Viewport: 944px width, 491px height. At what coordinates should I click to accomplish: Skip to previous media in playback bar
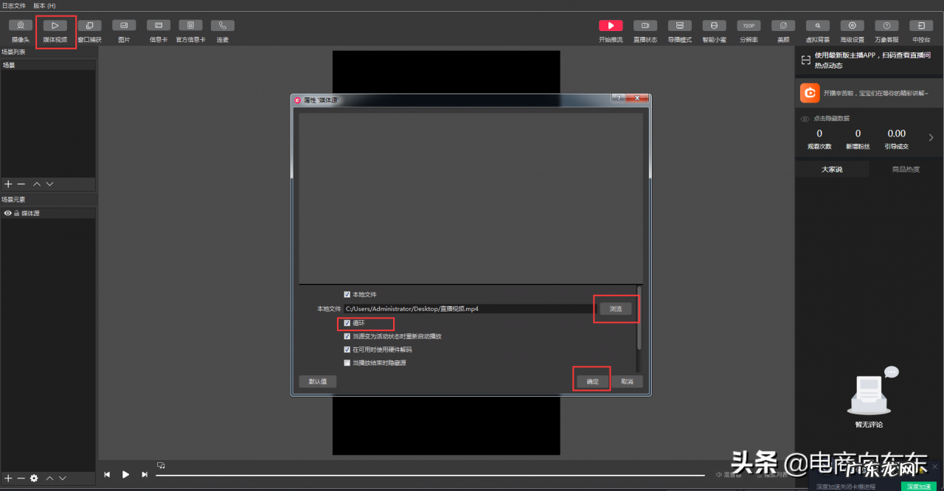107,475
